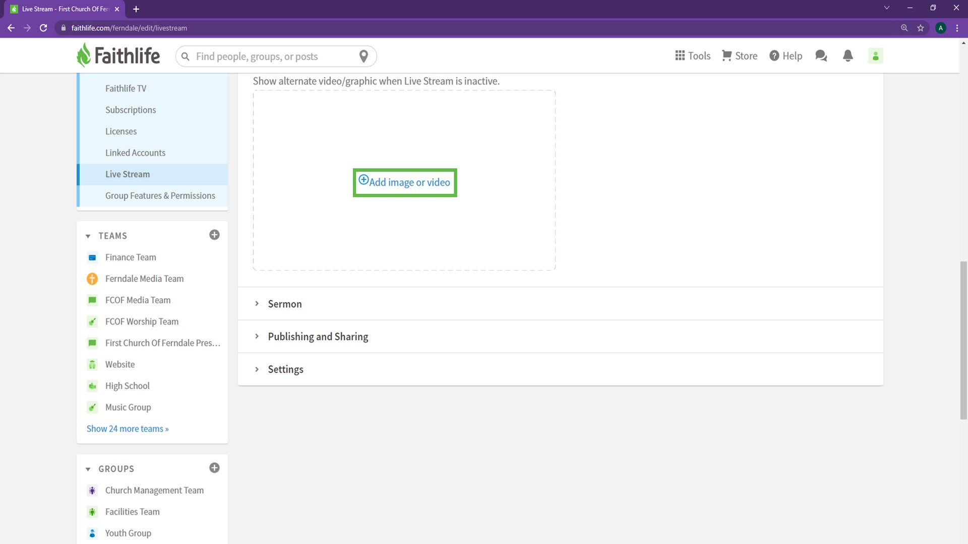Click the page vertical scrollbar thumb
The image size is (968, 544).
(x=963, y=340)
